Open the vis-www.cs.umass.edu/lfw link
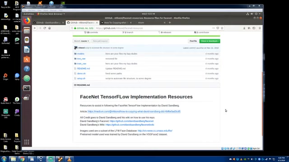289x162 pixels. click(x=155, y=131)
